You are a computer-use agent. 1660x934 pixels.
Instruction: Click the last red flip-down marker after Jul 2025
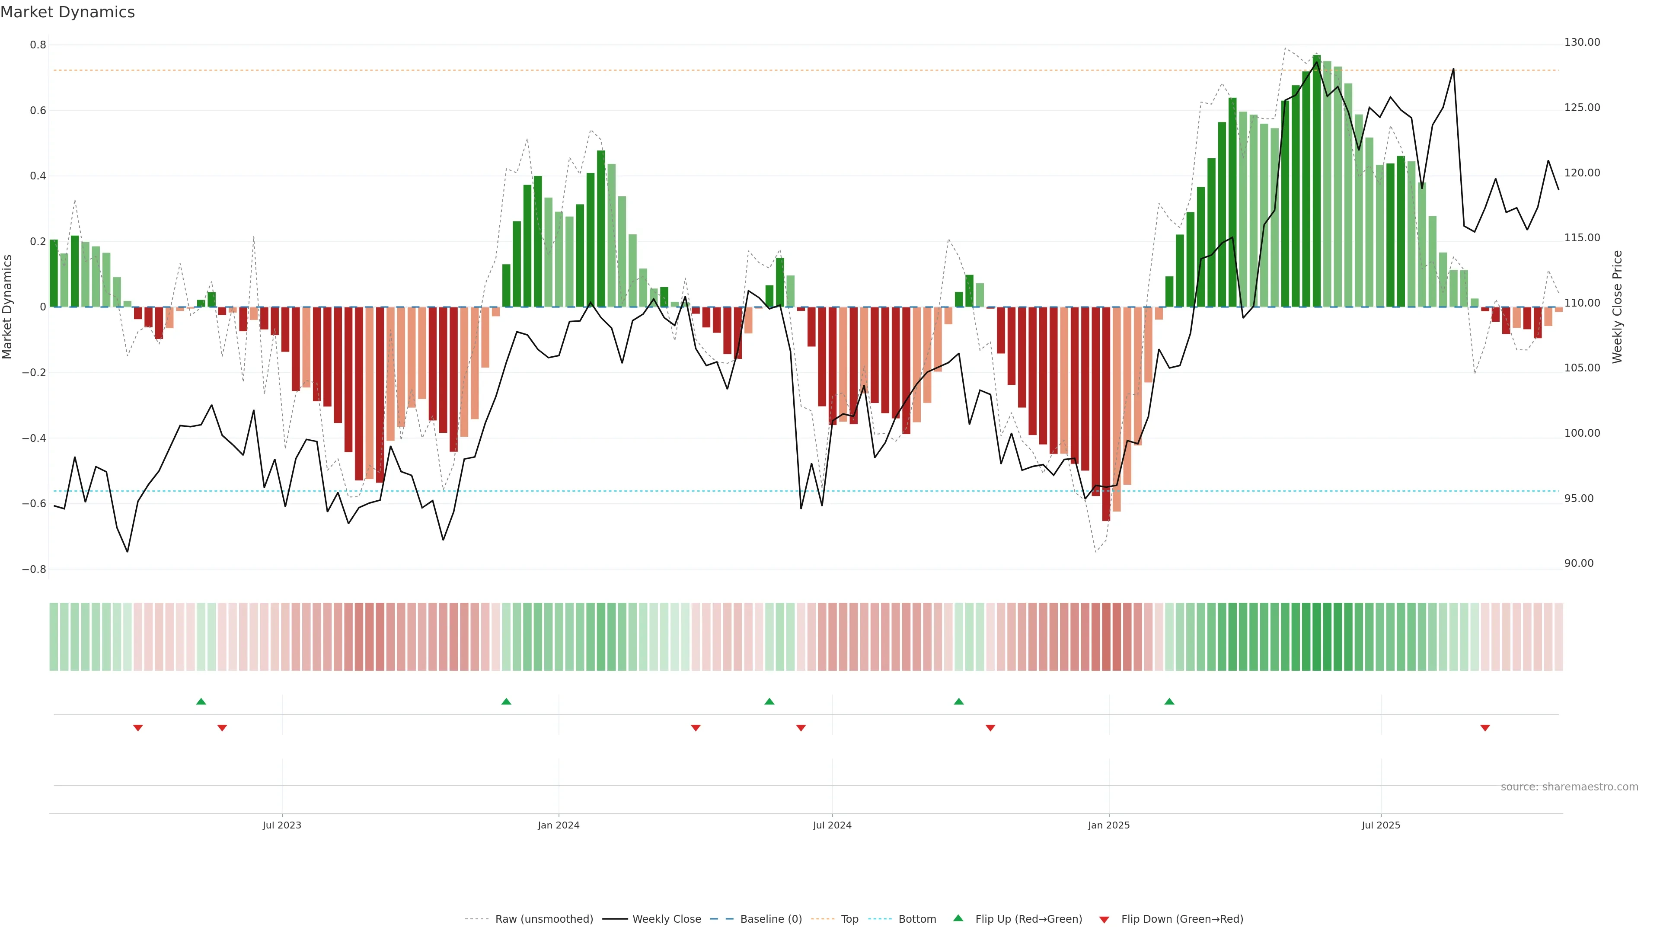click(x=1485, y=728)
